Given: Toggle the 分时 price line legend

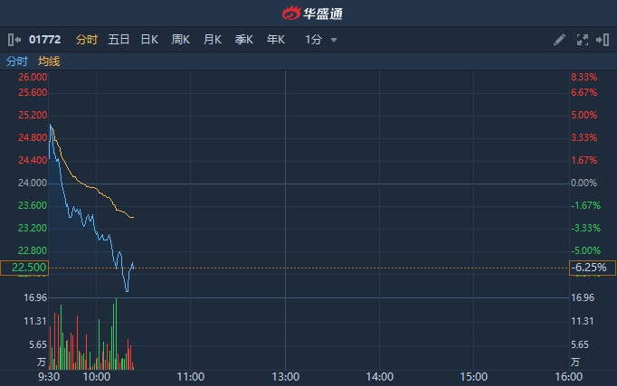Looking at the screenshot, I should pyautogui.click(x=17, y=61).
